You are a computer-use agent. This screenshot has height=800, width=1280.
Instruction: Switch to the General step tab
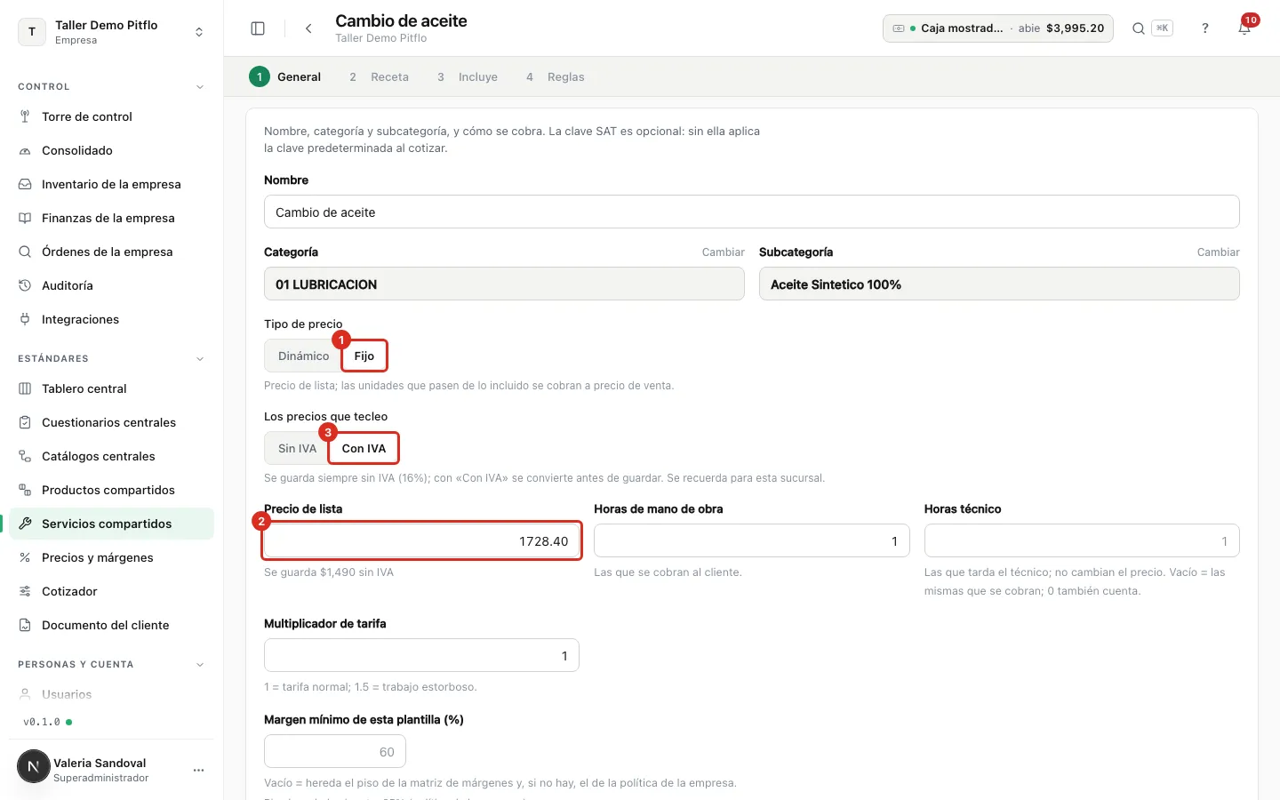coord(285,76)
